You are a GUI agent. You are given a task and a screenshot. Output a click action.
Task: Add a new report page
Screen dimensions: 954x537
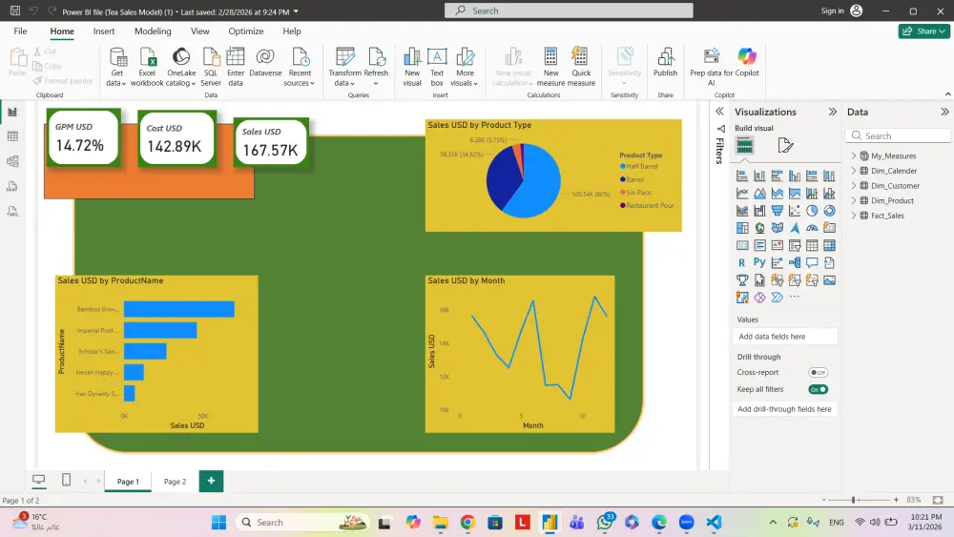tap(211, 481)
